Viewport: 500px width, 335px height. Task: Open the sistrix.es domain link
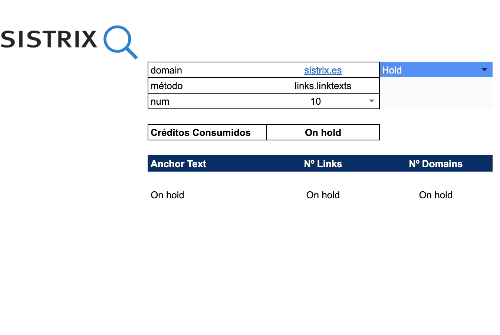pyautogui.click(x=323, y=70)
